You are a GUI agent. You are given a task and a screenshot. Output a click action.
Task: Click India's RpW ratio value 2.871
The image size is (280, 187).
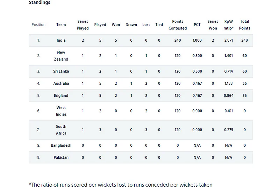pos(229,41)
